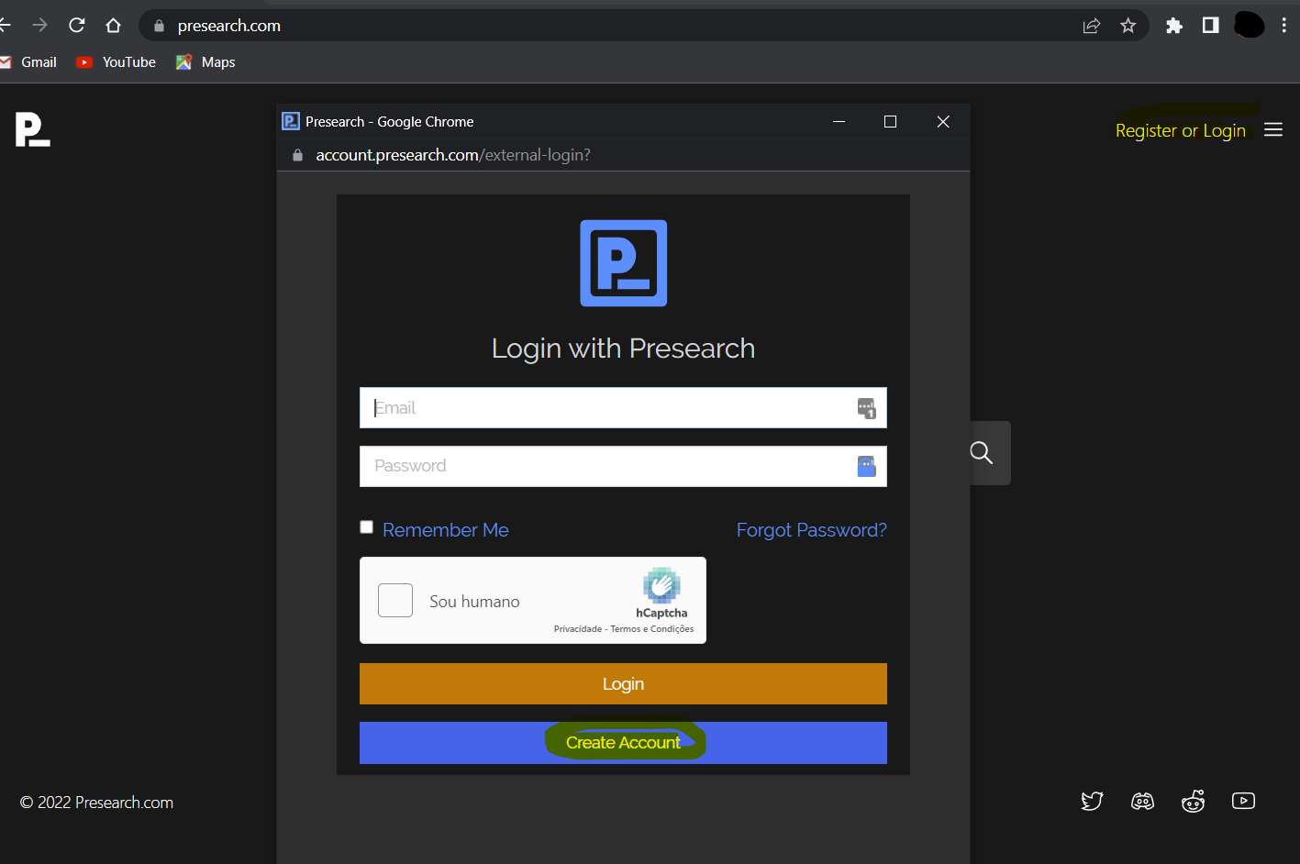The height and width of the screenshot is (864, 1300).
Task: Click the orange Login button
Action: click(x=623, y=684)
